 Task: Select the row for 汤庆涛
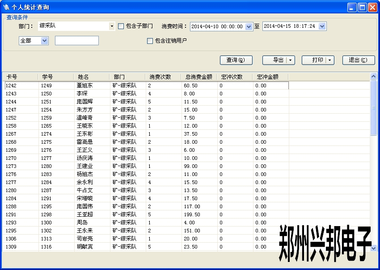coord(146,158)
